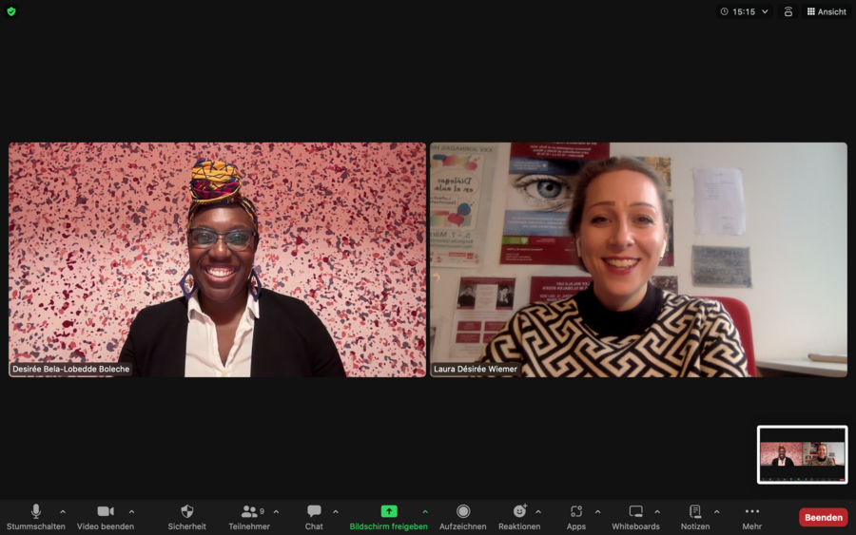Expand the screen share options arrow
The image size is (856, 535).
pyautogui.click(x=425, y=511)
